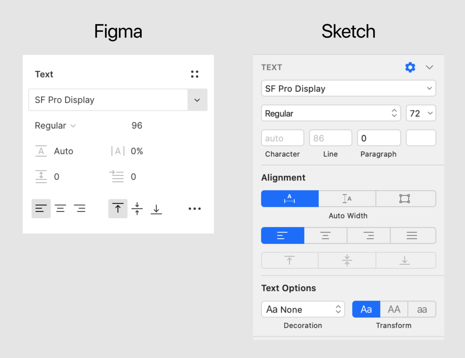This screenshot has height=358, width=465.
Task: Select Sketch Auto Height alignment icon
Action: 347,199
